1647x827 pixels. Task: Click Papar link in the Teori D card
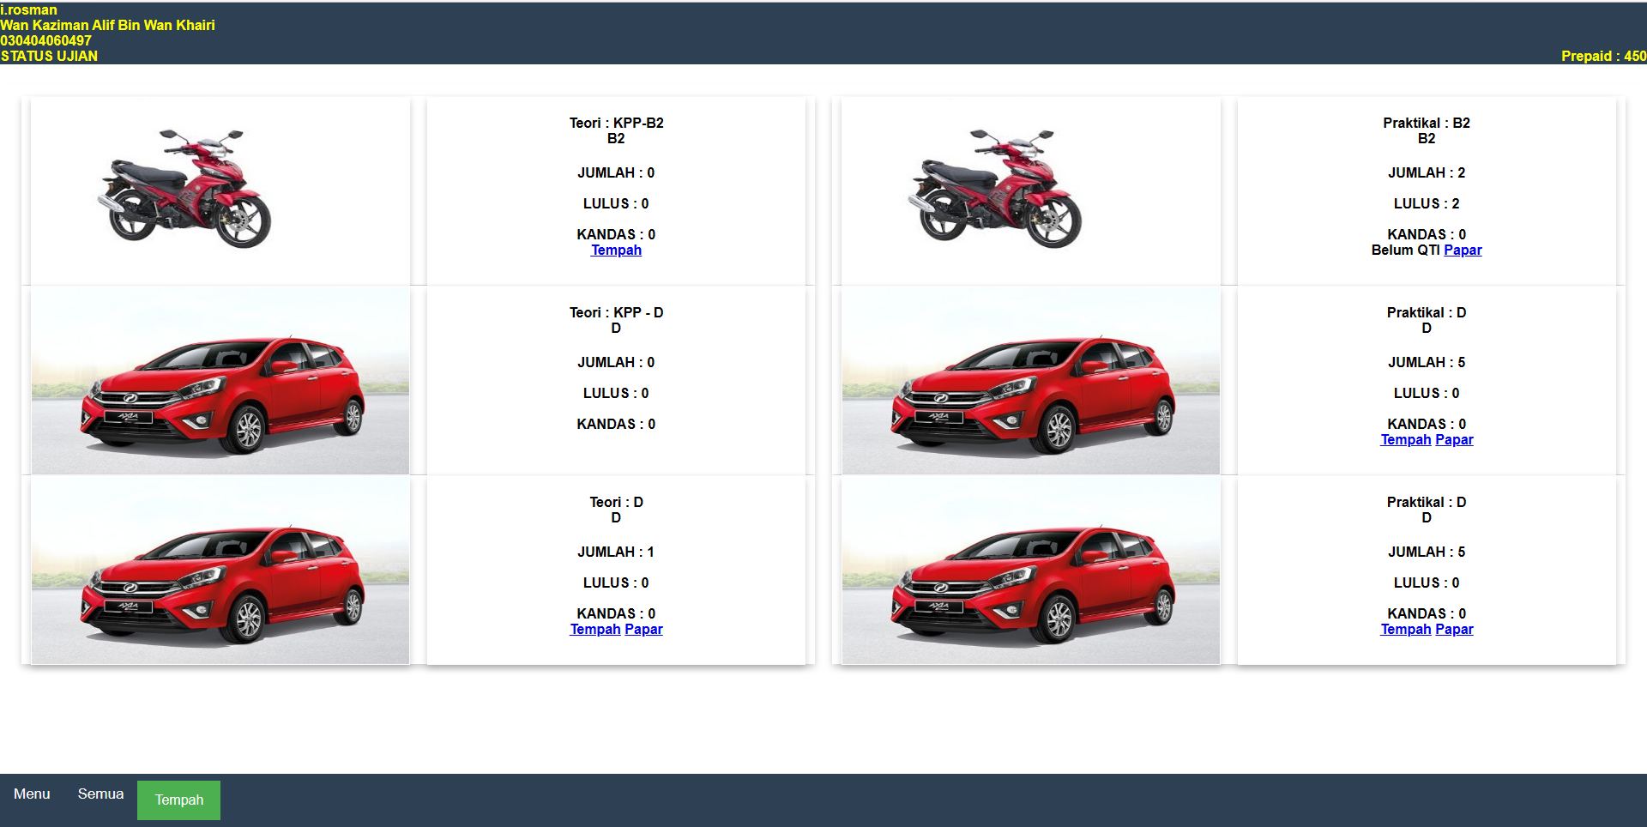click(x=643, y=630)
